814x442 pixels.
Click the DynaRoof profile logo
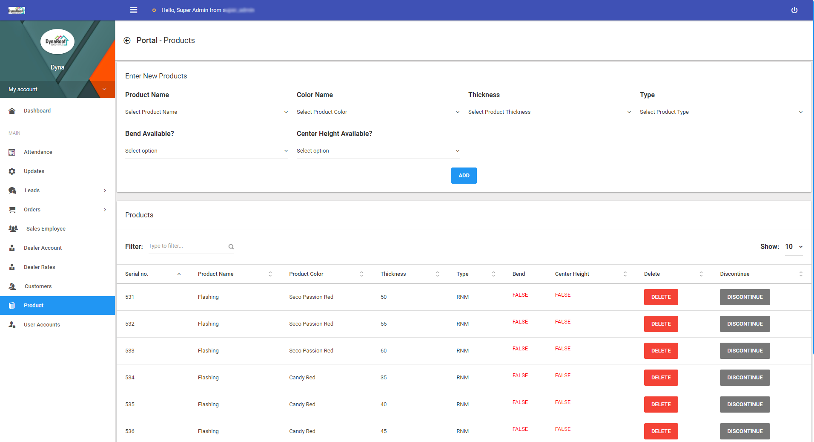(x=57, y=41)
